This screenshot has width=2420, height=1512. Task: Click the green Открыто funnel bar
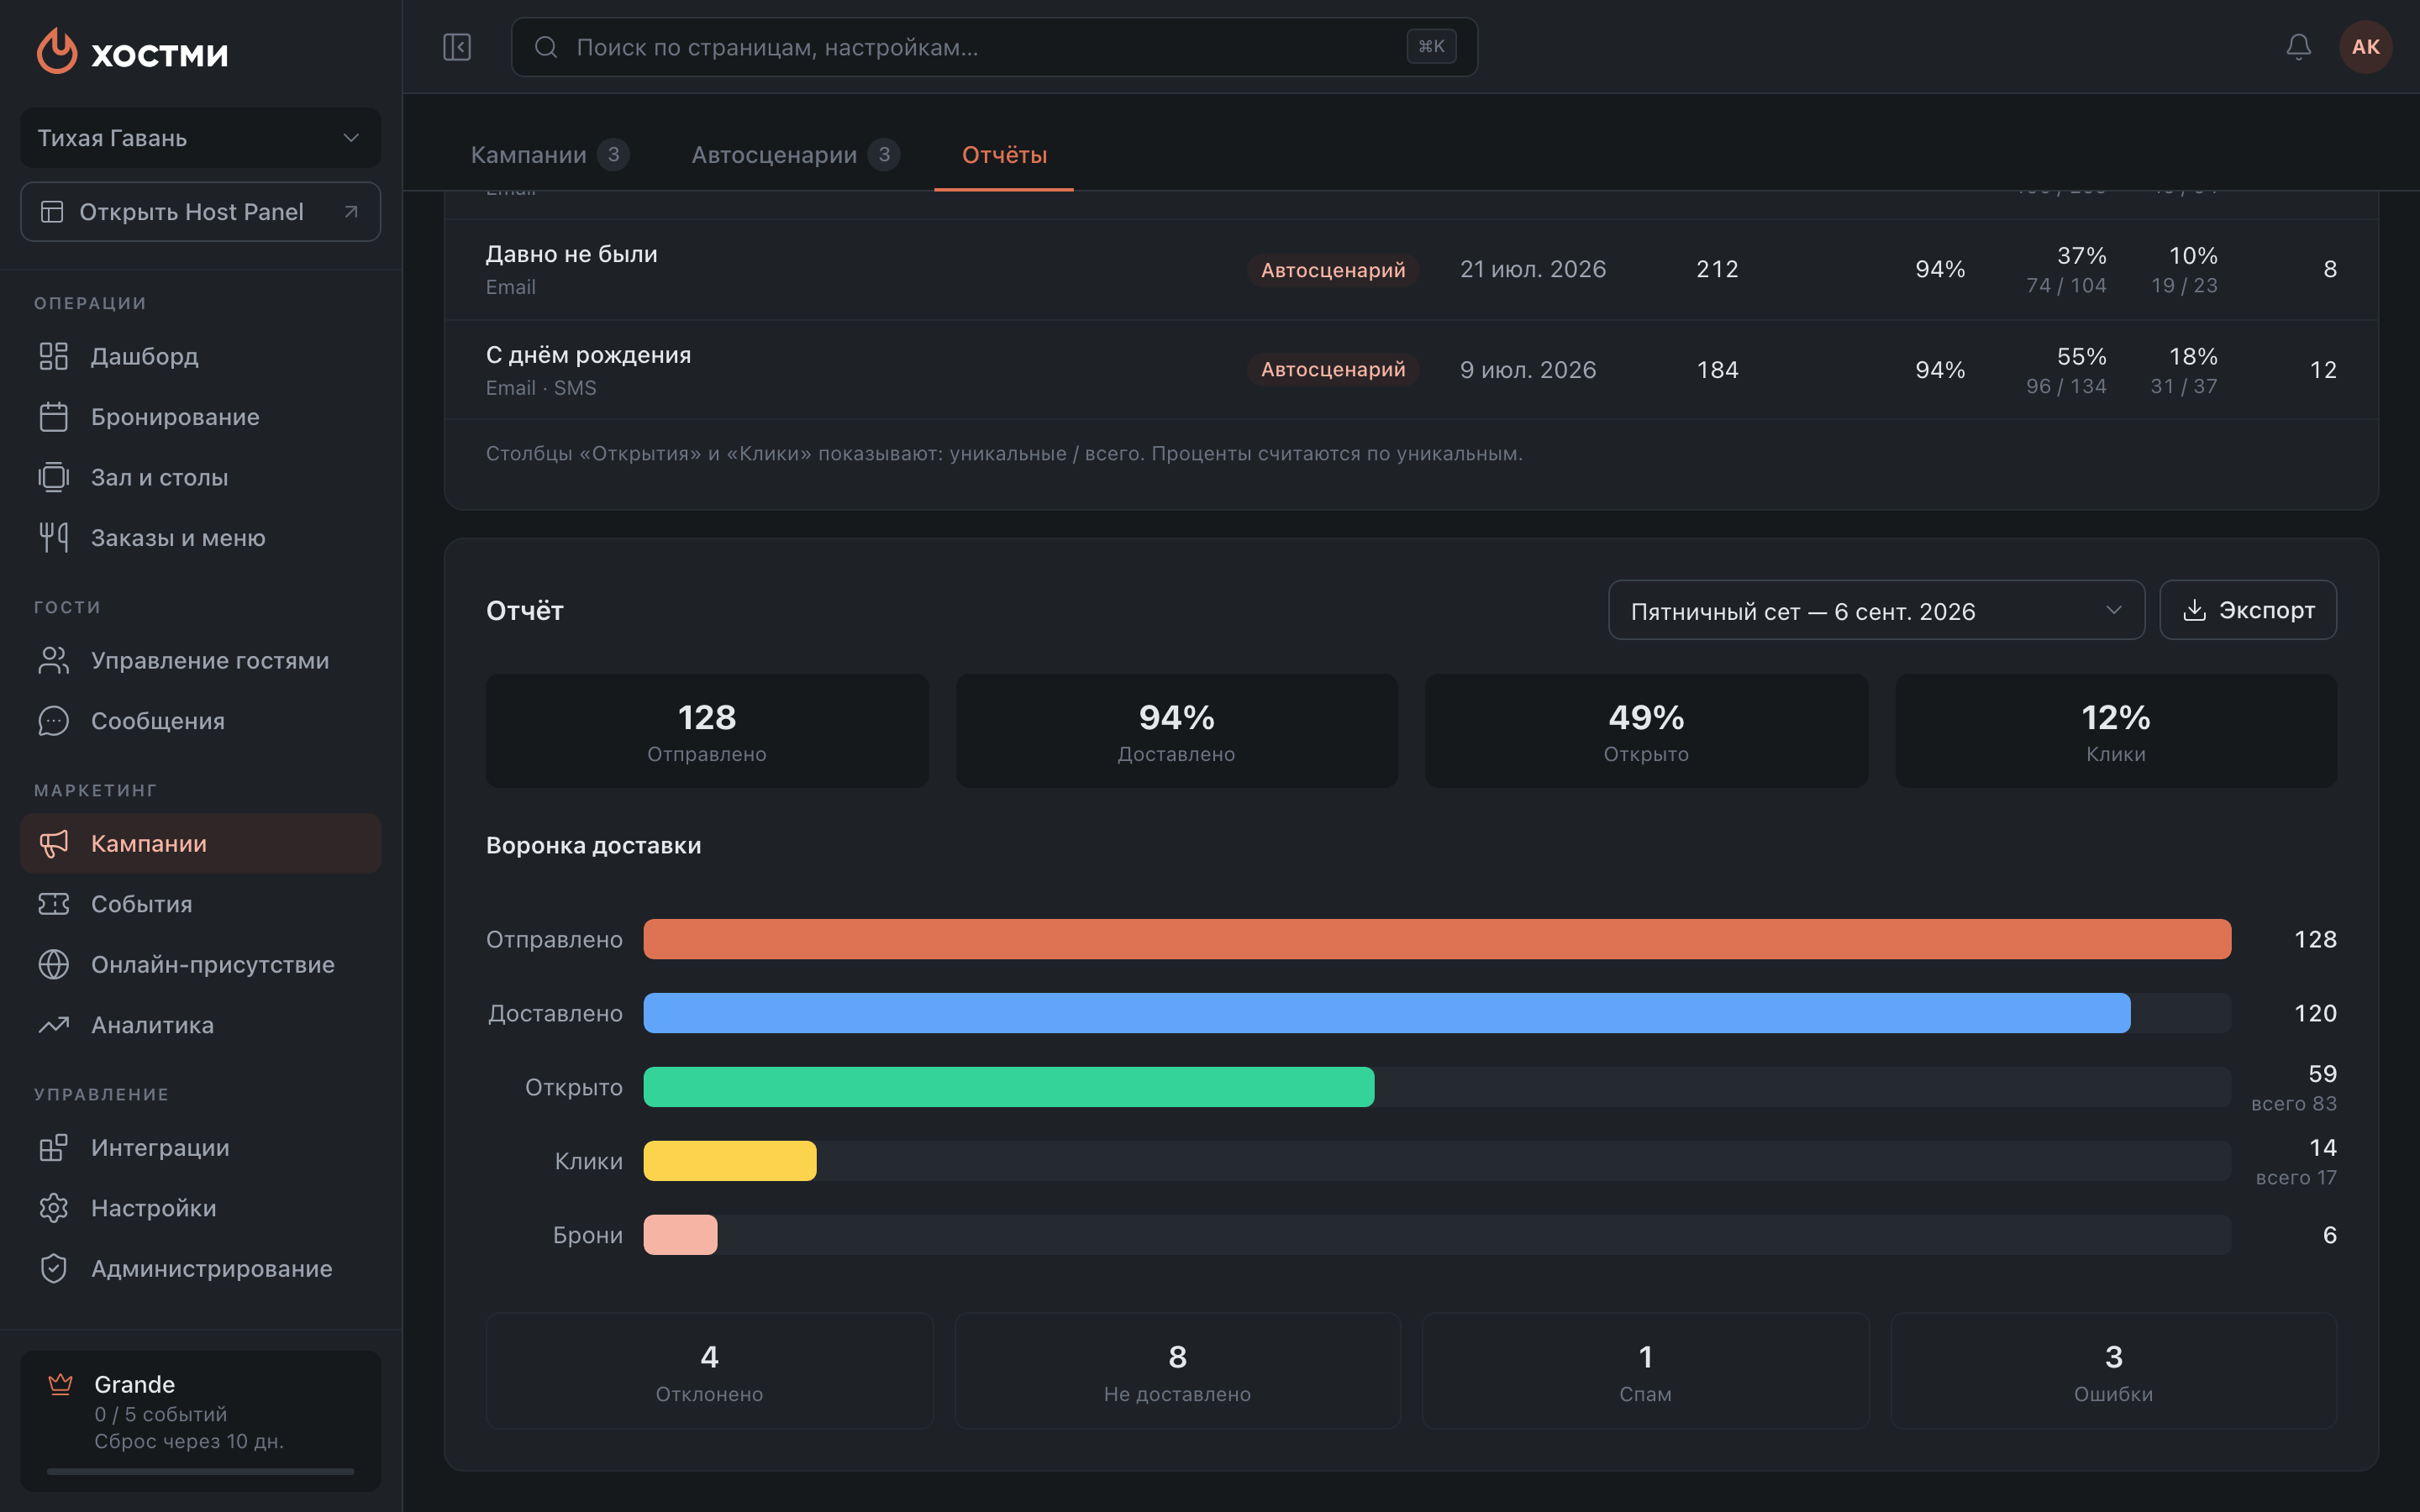click(x=1009, y=1087)
